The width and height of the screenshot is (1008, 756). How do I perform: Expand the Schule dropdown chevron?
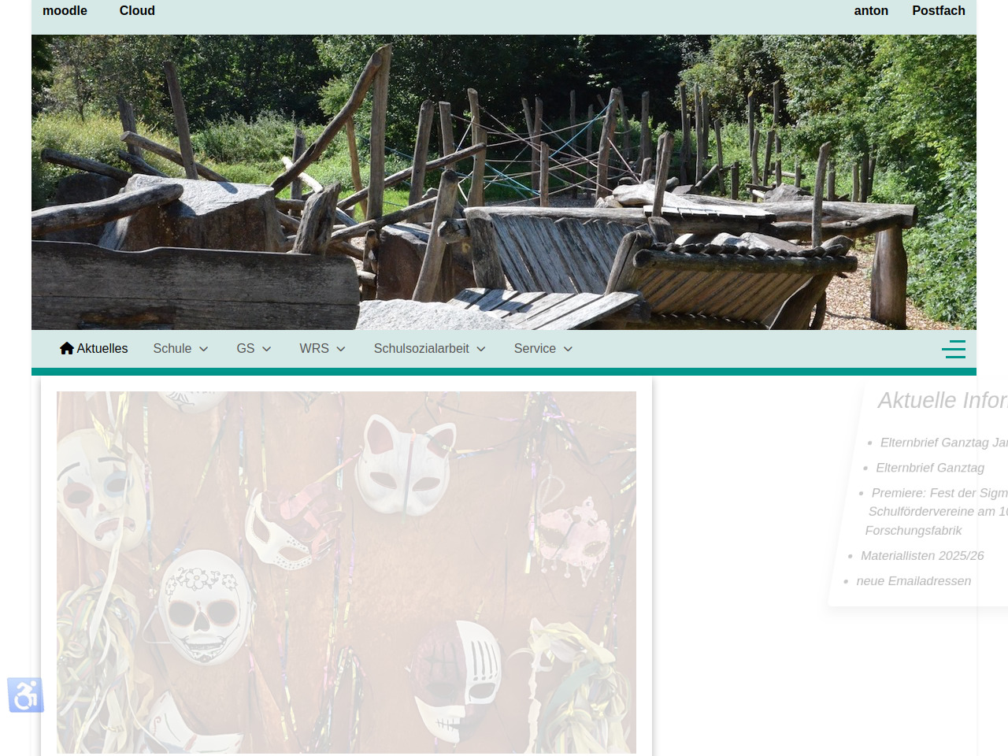pos(204,349)
